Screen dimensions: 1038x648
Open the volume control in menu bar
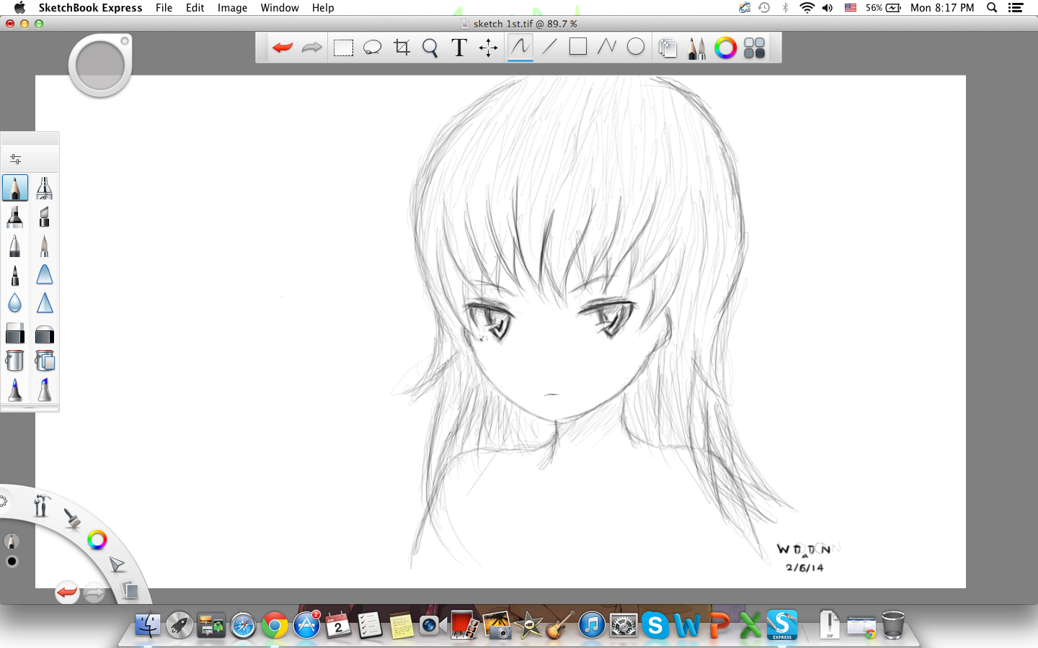pyautogui.click(x=828, y=8)
